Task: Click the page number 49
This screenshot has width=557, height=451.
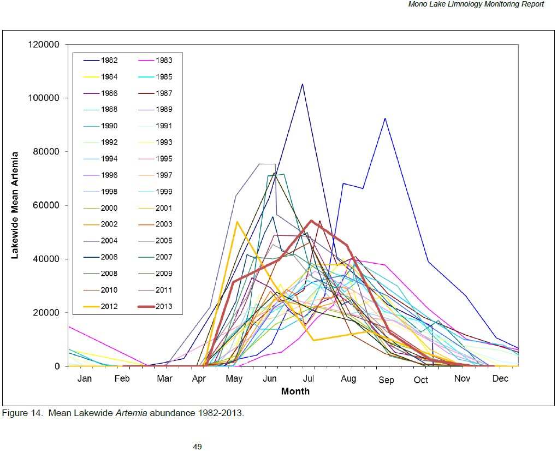Action: pyautogui.click(x=197, y=447)
